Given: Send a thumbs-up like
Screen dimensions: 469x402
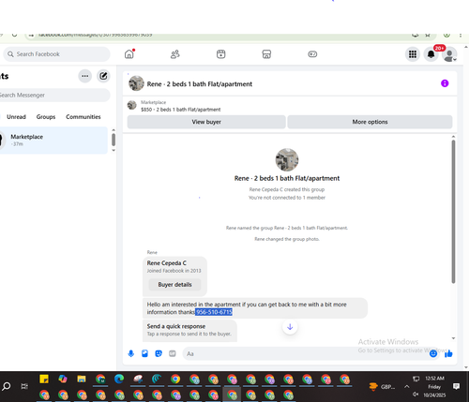Looking at the screenshot, I should coord(448,353).
